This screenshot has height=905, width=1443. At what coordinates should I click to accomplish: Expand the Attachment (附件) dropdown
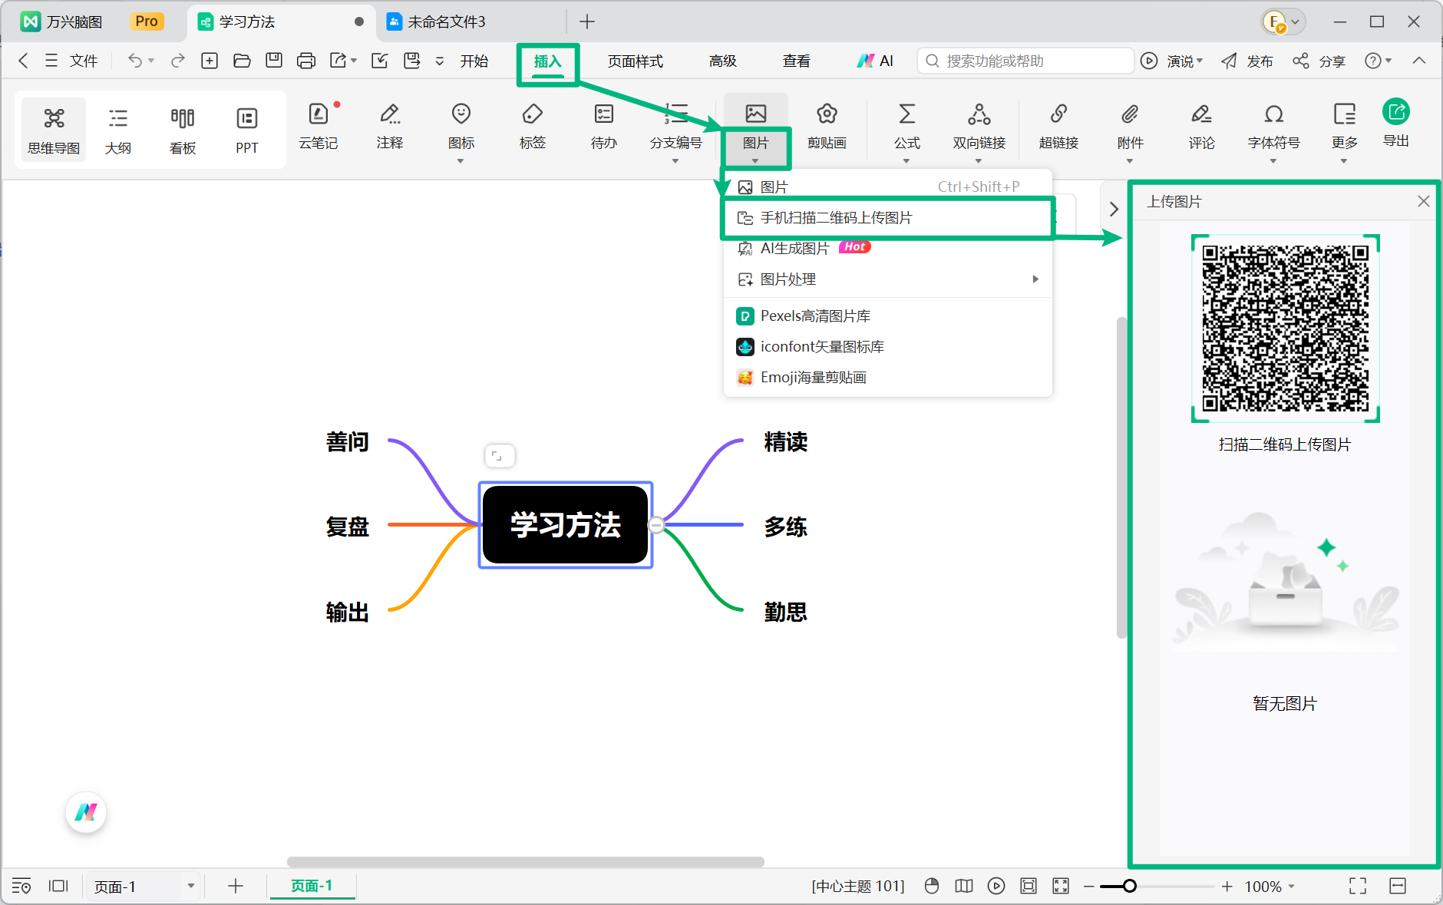tap(1130, 161)
